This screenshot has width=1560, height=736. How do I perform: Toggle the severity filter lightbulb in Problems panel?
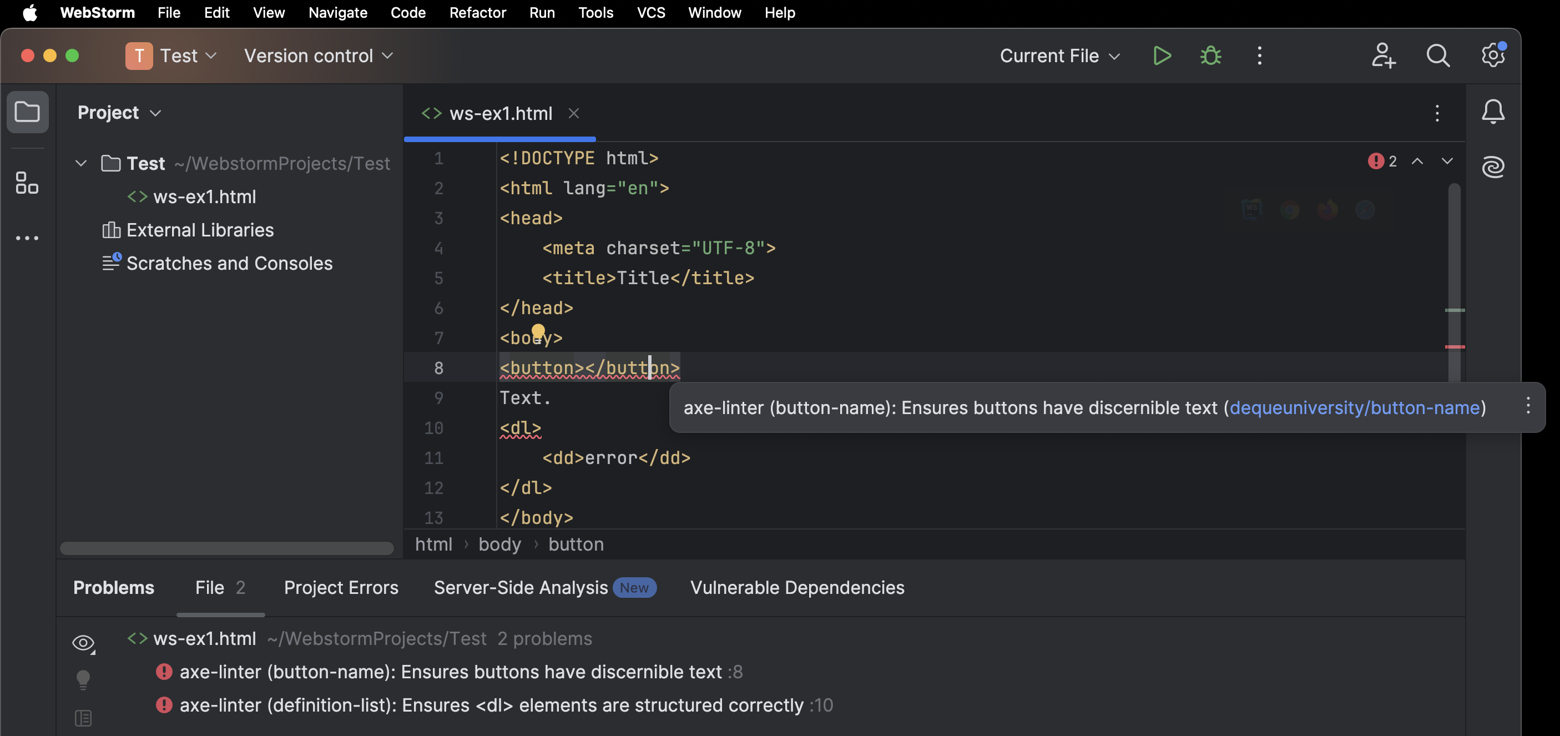[83, 679]
